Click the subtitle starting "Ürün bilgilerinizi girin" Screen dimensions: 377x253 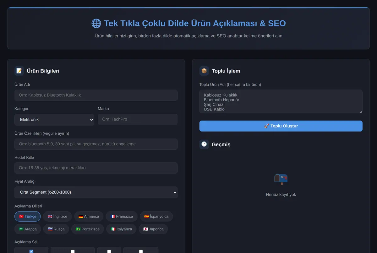[188, 36]
